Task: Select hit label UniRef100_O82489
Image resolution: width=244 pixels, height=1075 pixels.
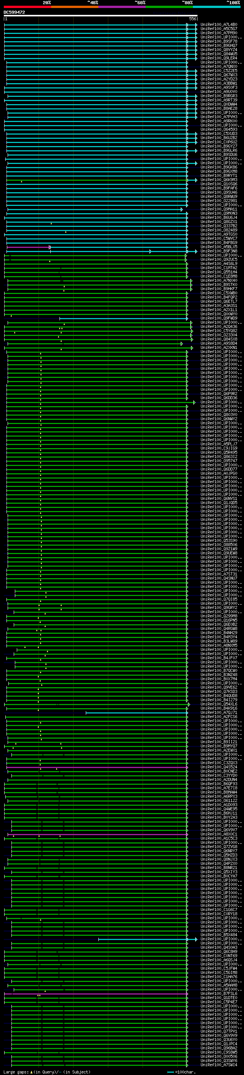Action: point(219,230)
